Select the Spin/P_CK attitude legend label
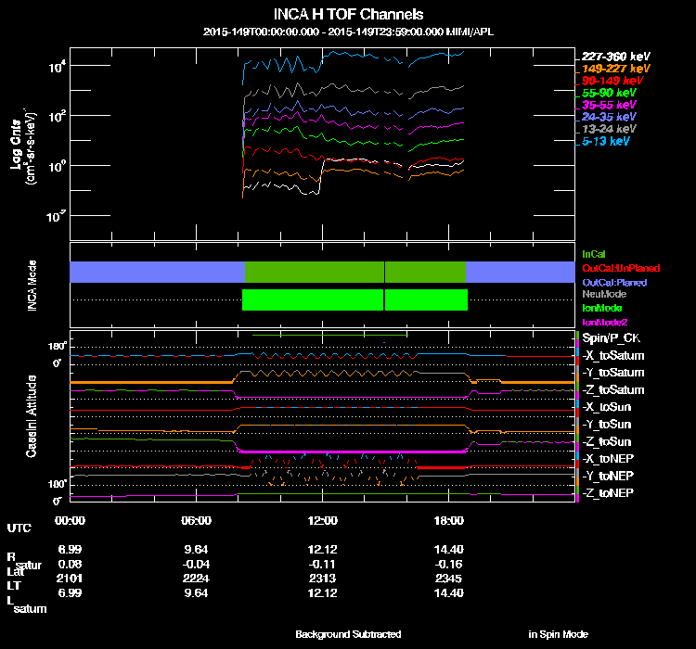 [611, 338]
